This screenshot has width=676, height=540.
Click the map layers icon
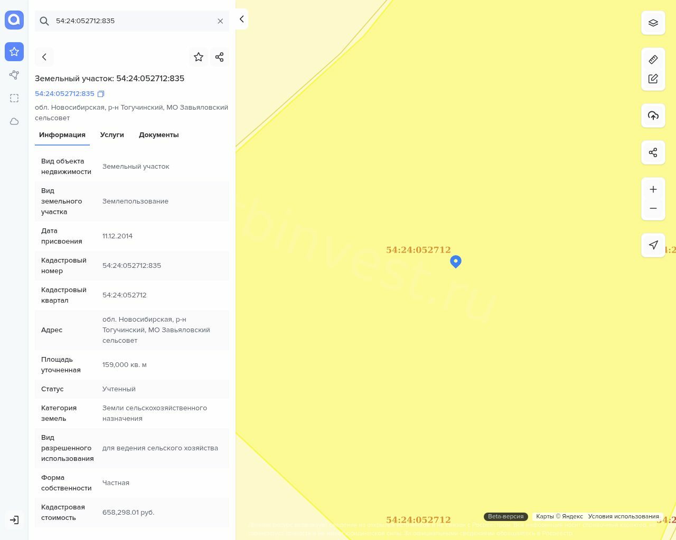[653, 23]
